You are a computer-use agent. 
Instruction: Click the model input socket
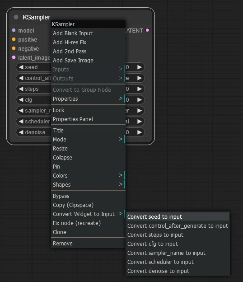coord(14,30)
